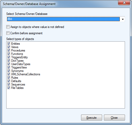The height and width of the screenshot is (125, 132).
Task: Enable Confirm before assignment checkbox
Action: [x=8, y=33]
